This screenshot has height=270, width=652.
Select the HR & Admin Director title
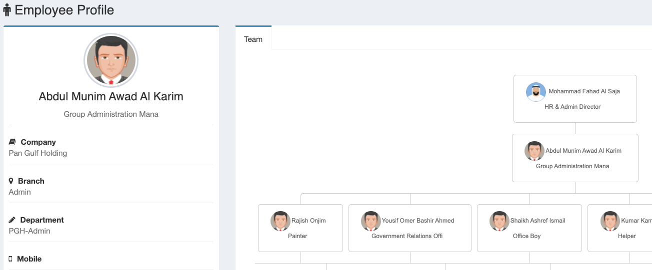coord(572,107)
